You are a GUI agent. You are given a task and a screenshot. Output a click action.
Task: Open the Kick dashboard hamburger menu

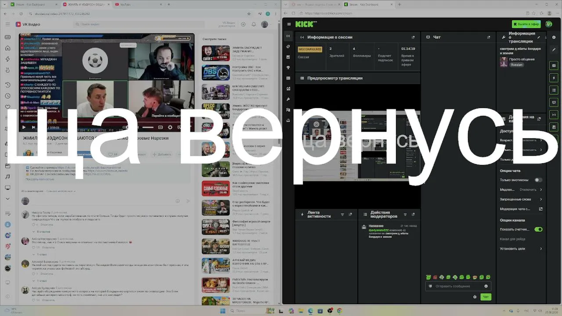coord(288,24)
